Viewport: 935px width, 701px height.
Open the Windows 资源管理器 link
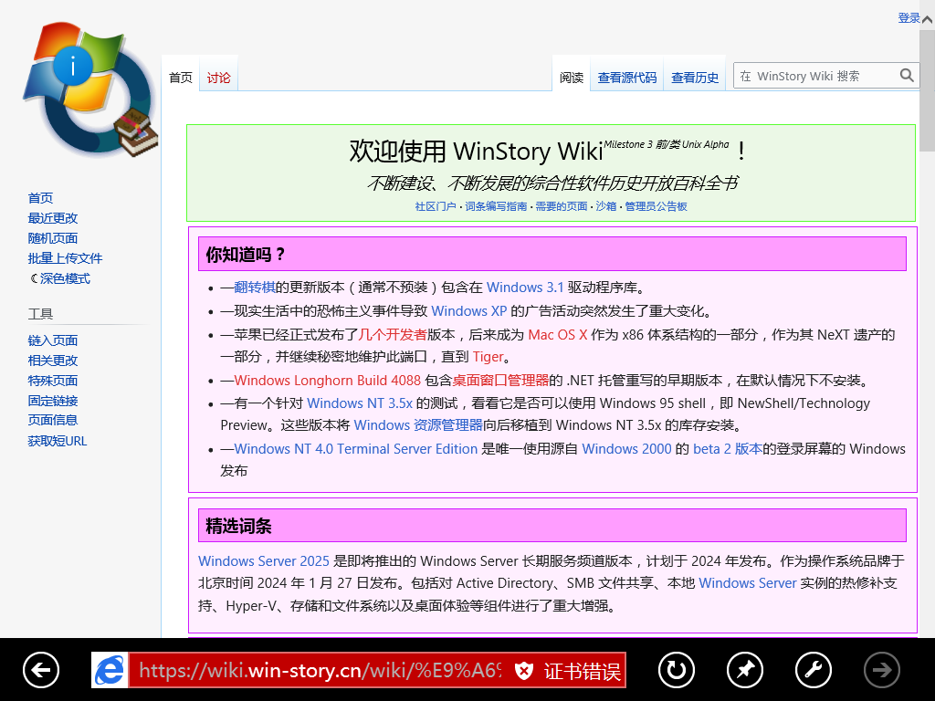418,425
